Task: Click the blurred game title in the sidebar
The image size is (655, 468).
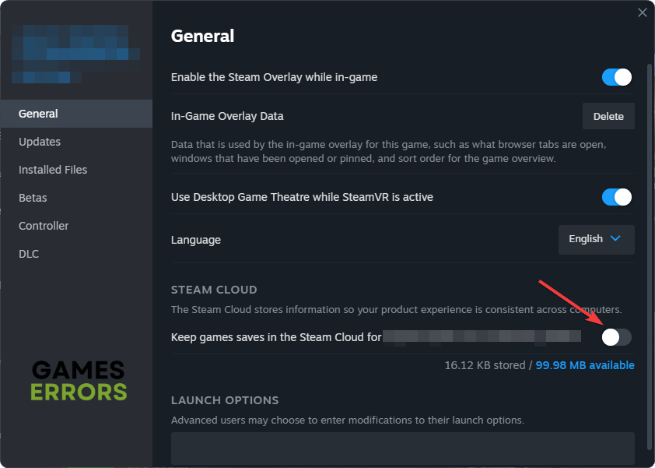Action: [76, 55]
